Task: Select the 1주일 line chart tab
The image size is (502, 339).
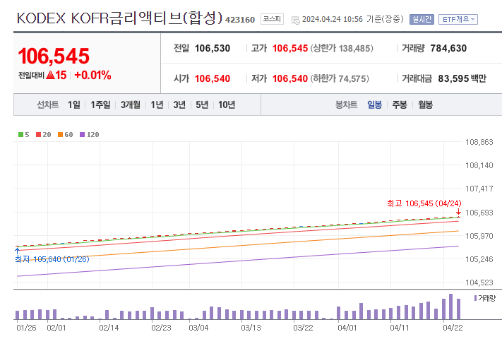Action: (100, 105)
